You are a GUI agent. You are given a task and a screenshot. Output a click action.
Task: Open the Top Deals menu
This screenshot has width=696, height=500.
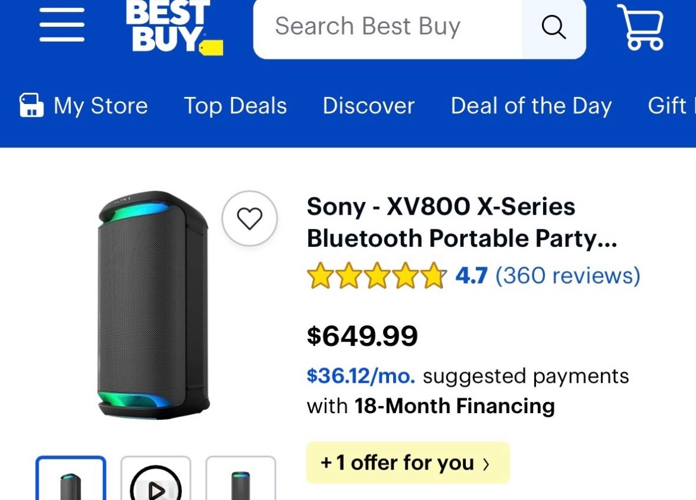(236, 106)
